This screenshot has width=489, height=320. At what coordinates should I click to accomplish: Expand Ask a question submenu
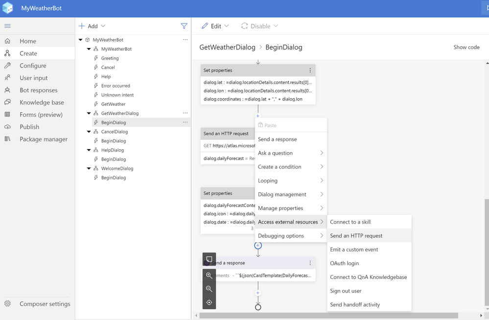coord(291,153)
